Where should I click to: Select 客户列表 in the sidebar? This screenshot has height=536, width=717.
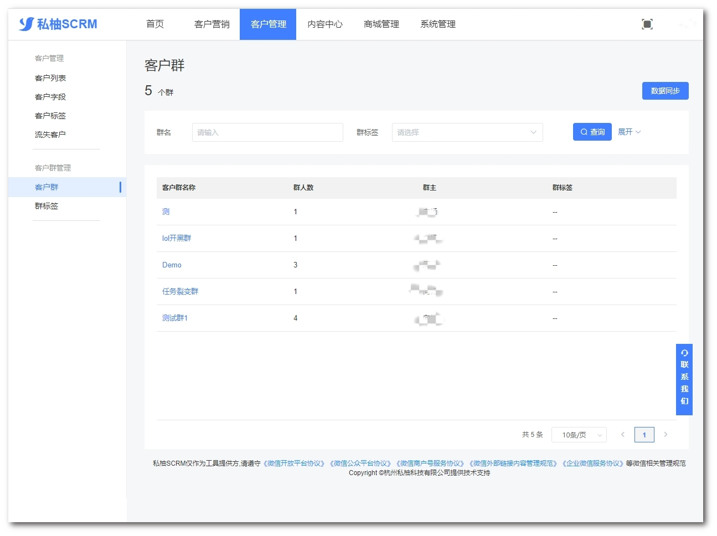tap(50, 78)
